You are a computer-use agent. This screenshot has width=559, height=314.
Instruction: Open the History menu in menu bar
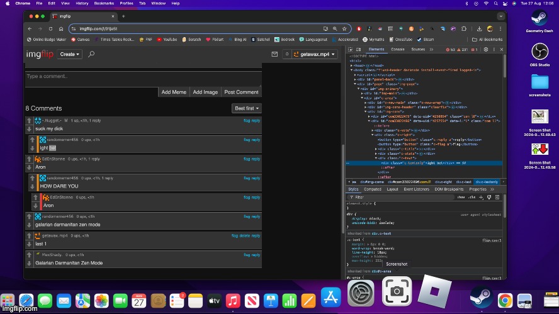coord(82,3)
